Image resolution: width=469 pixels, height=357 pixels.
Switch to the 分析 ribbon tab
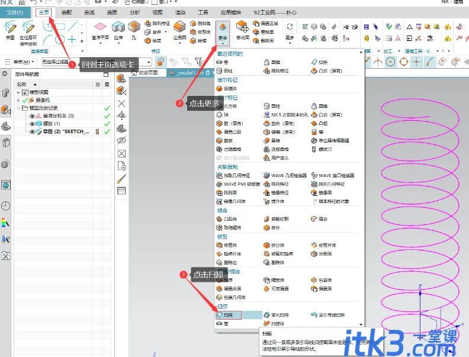tap(135, 12)
